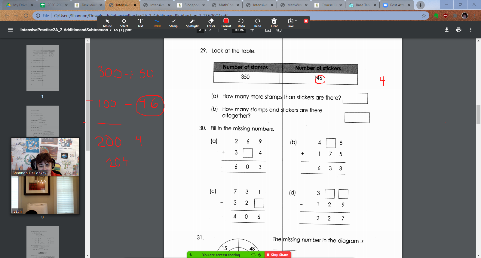This screenshot has height=258, width=481.
Task: Switch to the Course list tab
Action: [328, 5]
